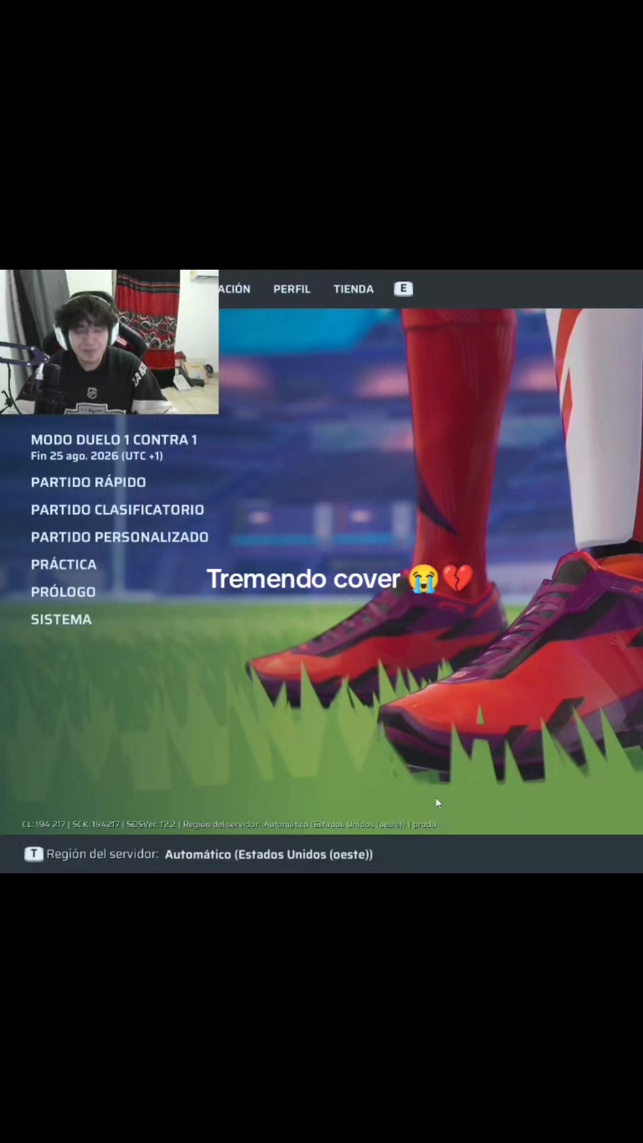The width and height of the screenshot is (643, 1143).
Task: Click the build version info line
Action: [229, 825]
